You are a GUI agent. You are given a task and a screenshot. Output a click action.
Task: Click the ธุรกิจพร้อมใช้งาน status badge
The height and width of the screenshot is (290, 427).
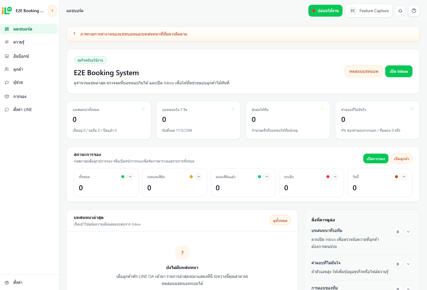pos(90,60)
